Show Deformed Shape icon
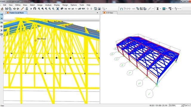Screen dimensions: 191x107 click(x=125, y=9)
